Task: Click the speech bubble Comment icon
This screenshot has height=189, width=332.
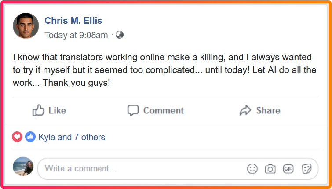Action: (133, 110)
